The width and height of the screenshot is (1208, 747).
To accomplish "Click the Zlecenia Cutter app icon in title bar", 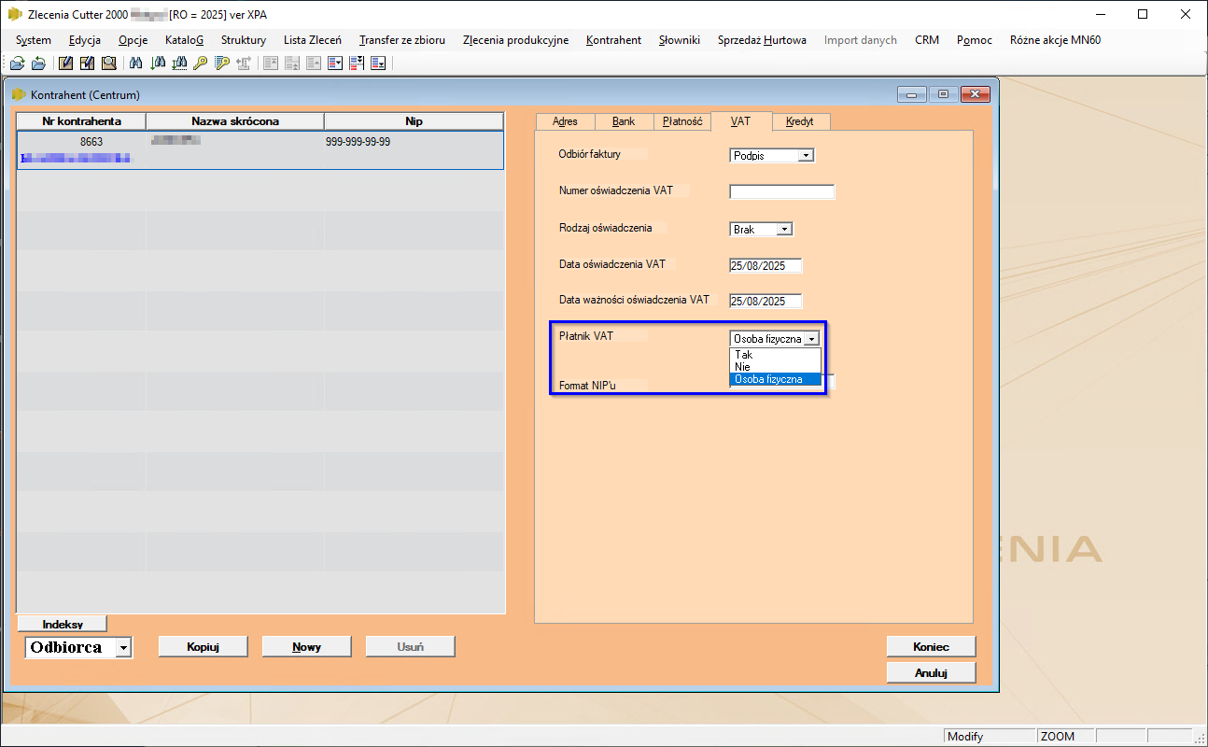I will [15, 14].
